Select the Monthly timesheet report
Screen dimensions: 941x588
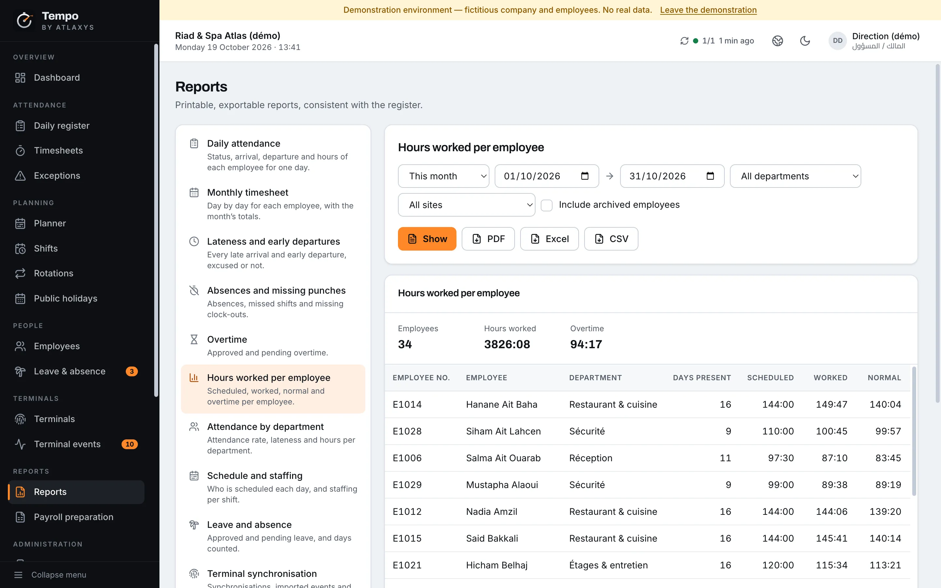[x=273, y=204]
